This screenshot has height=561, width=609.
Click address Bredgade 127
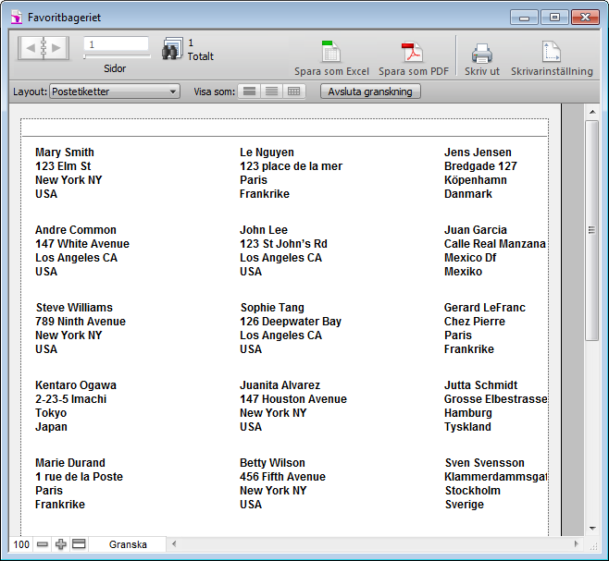tap(480, 166)
